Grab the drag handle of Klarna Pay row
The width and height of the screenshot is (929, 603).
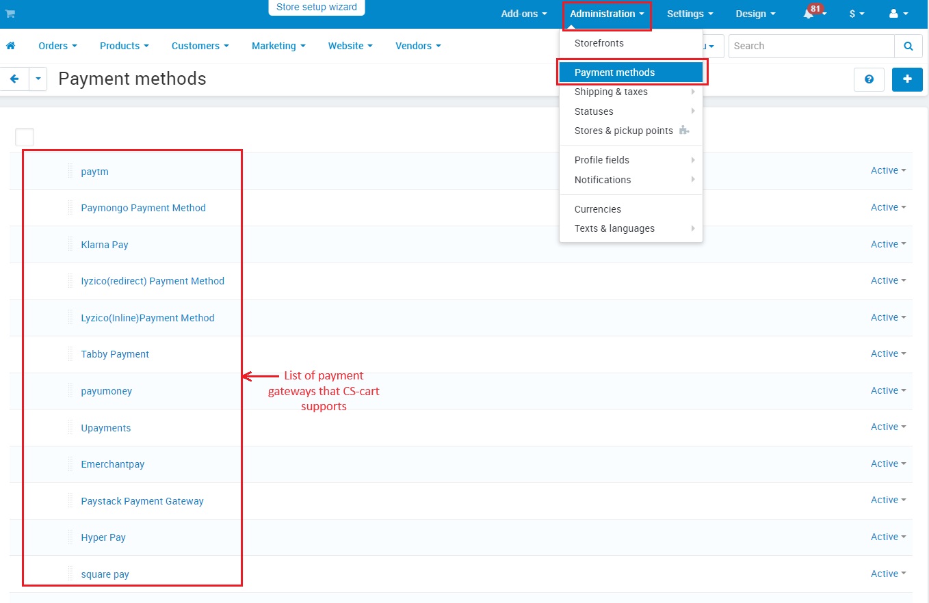(70, 244)
